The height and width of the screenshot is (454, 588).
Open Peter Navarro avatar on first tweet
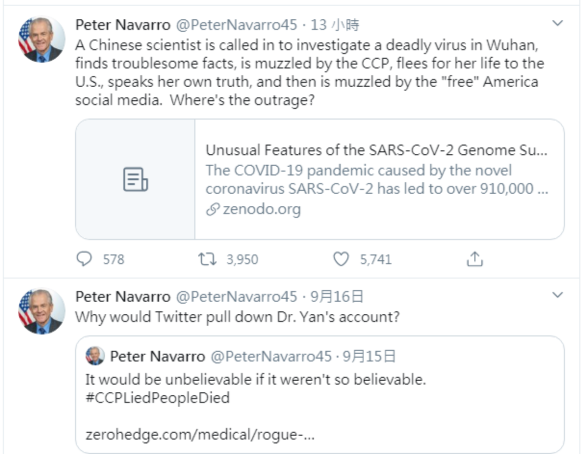pyautogui.click(x=41, y=40)
